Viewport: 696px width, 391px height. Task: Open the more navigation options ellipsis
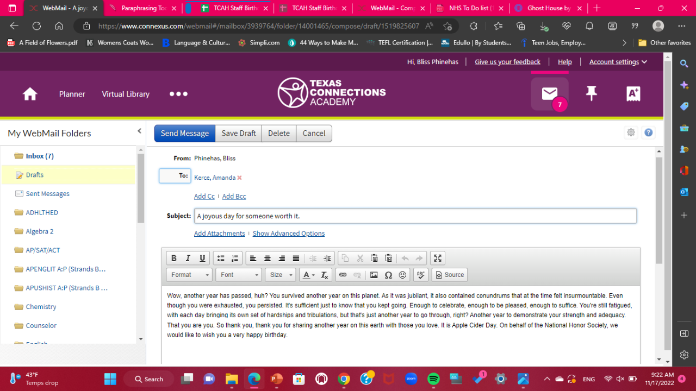pyautogui.click(x=178, y=94)
